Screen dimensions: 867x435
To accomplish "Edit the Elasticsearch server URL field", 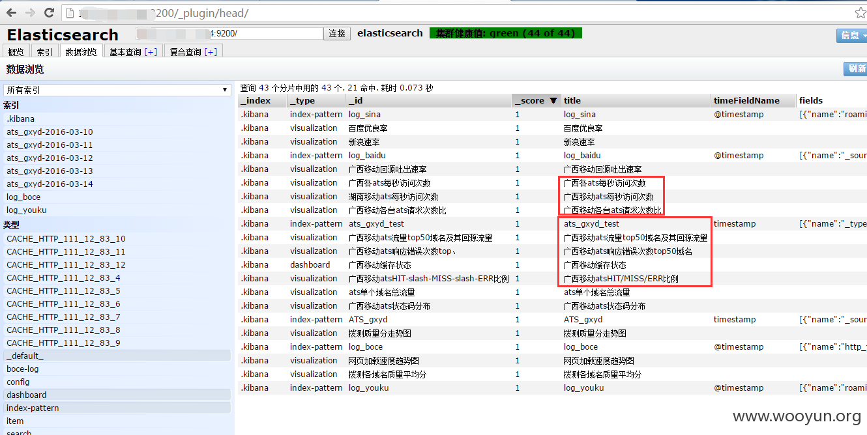I will tap(229, 33).
